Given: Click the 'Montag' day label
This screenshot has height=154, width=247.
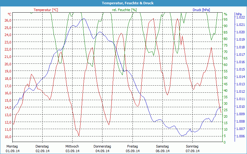Looking at the screenshot, I should tap(12, 147).
